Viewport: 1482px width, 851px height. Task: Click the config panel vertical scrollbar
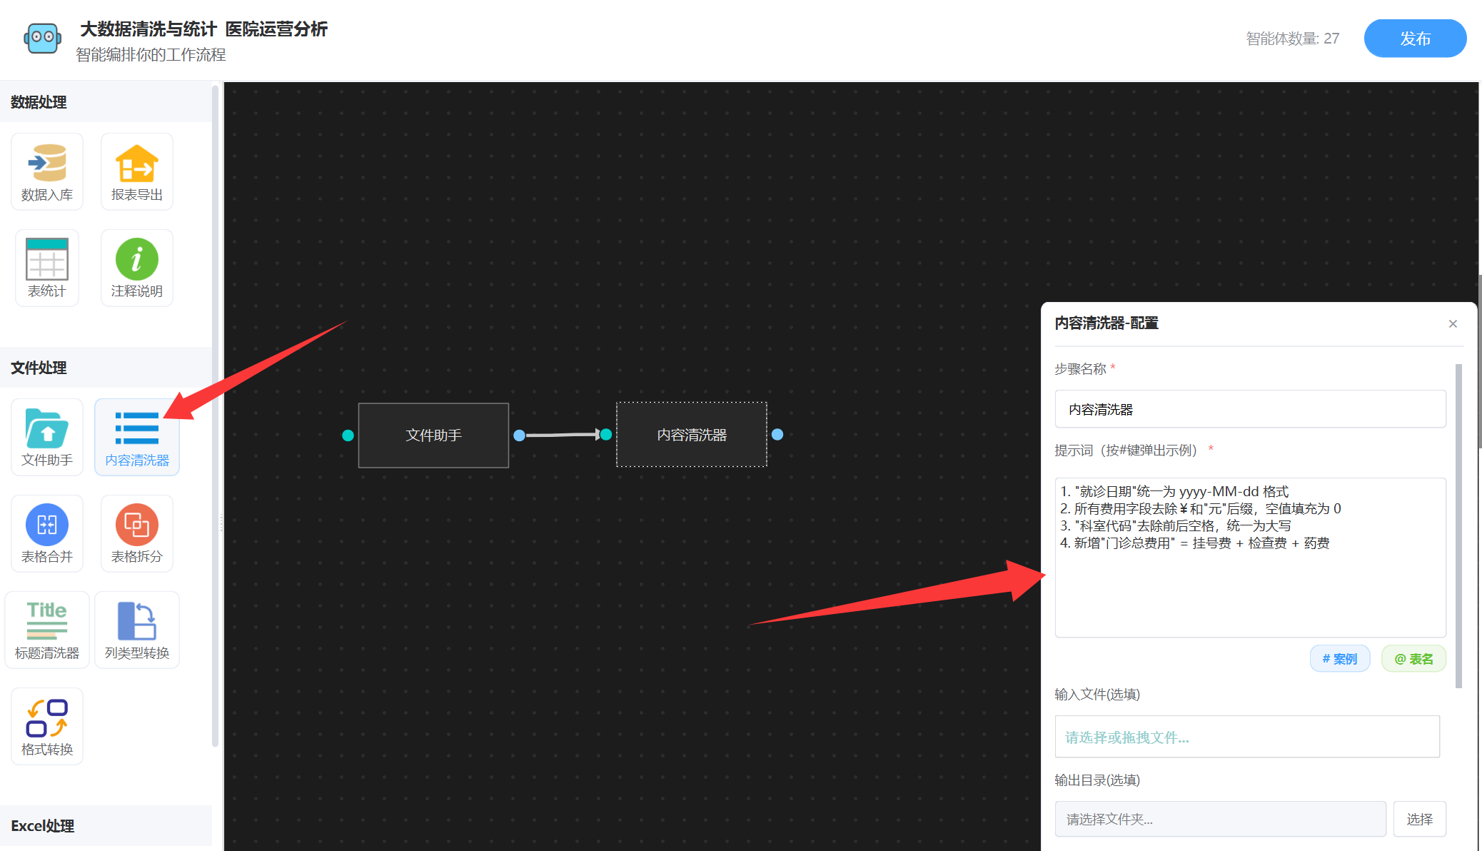click(x=1458, y=526)
